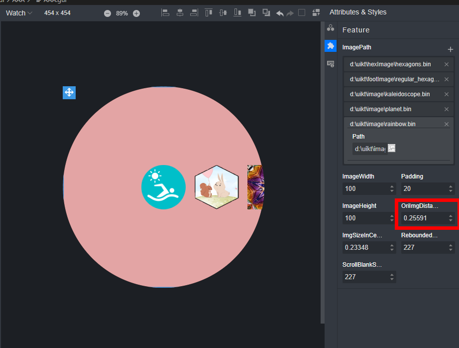This screenshot has width=459, height=348.
Task: Click the zoom in plus button
Action: tap(136, 13)
